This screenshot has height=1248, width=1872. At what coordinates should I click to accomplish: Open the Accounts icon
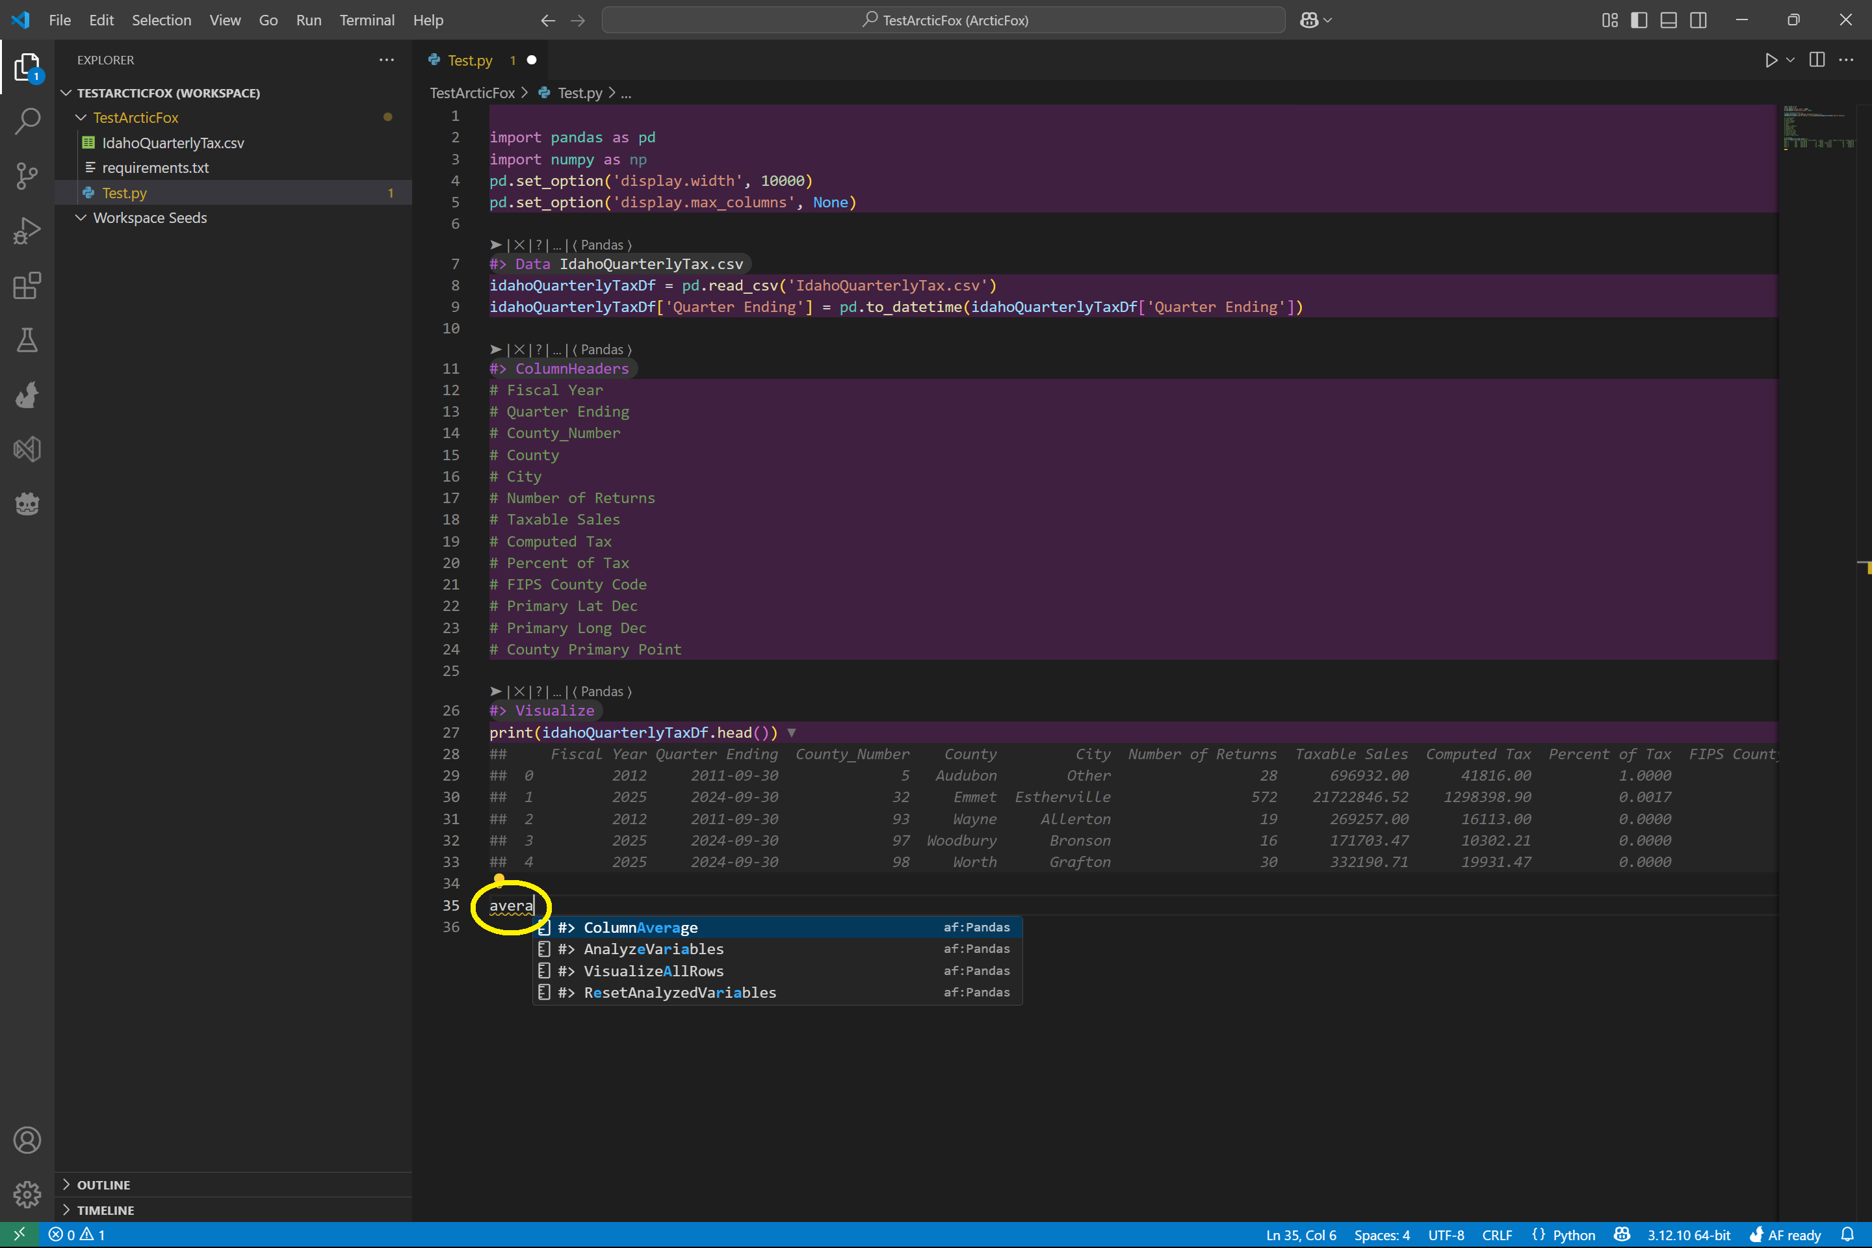27,1141
